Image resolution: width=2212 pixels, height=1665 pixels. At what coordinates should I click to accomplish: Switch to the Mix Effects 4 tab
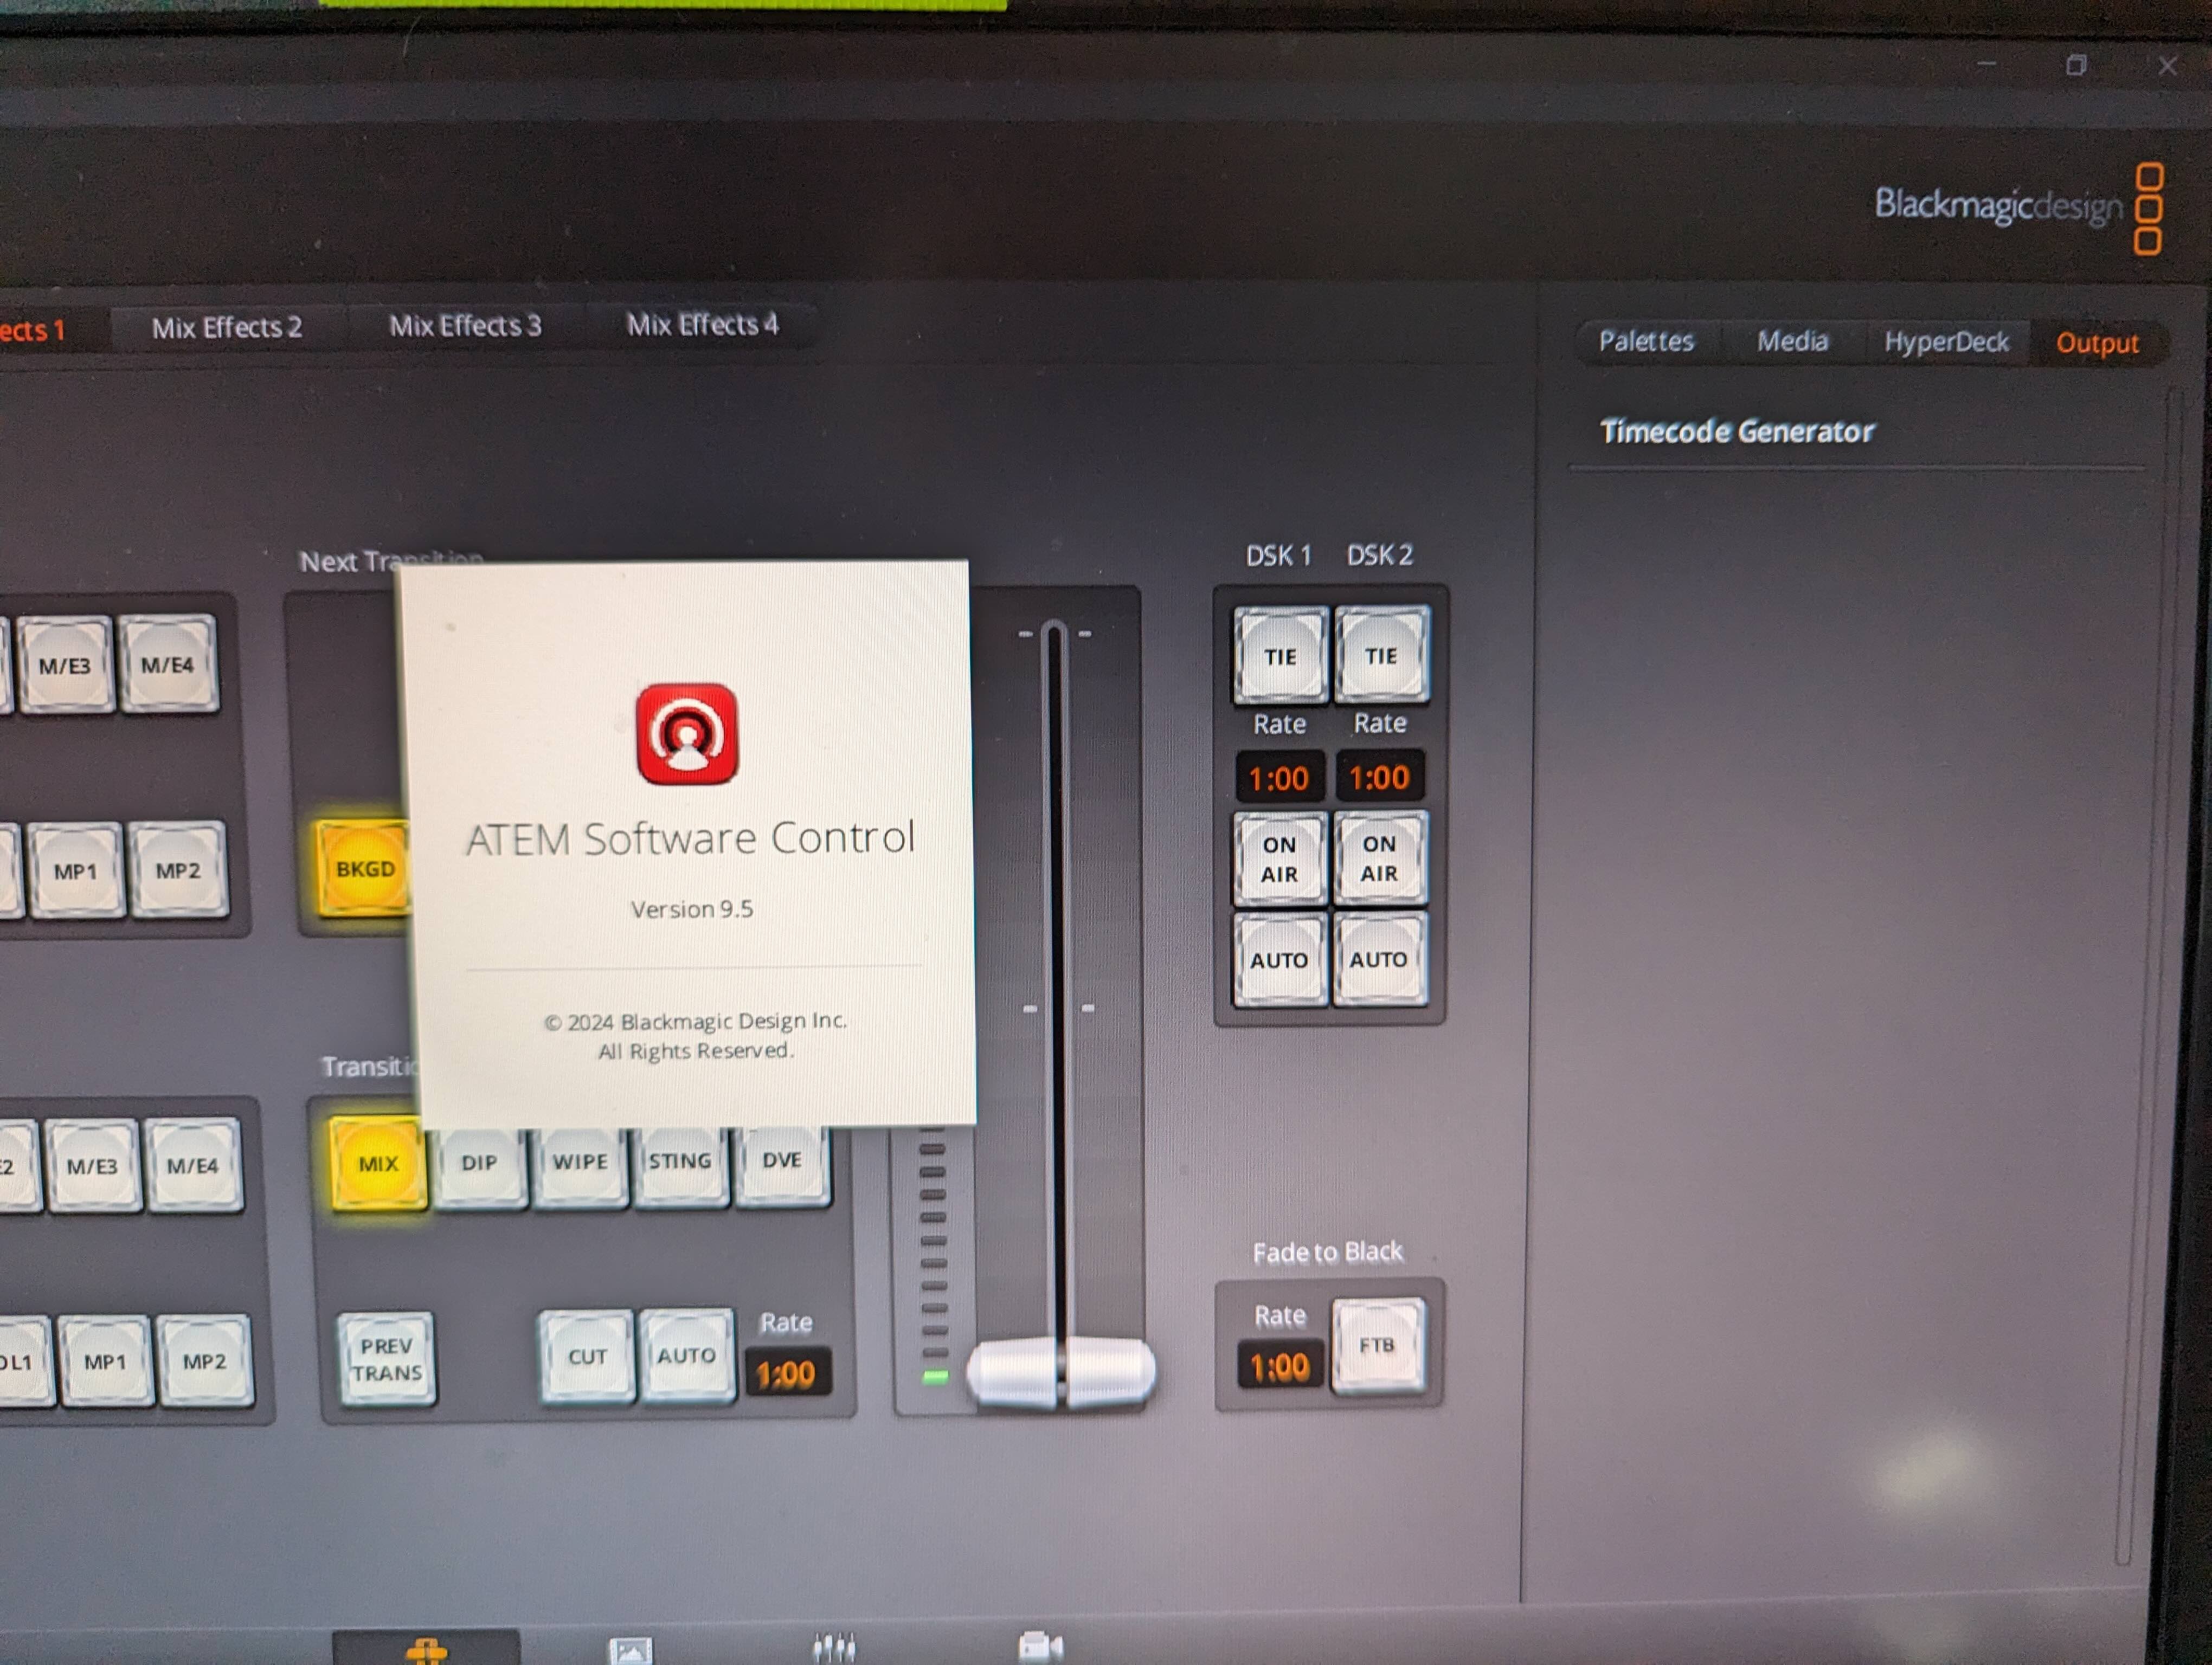coord(702,325)
